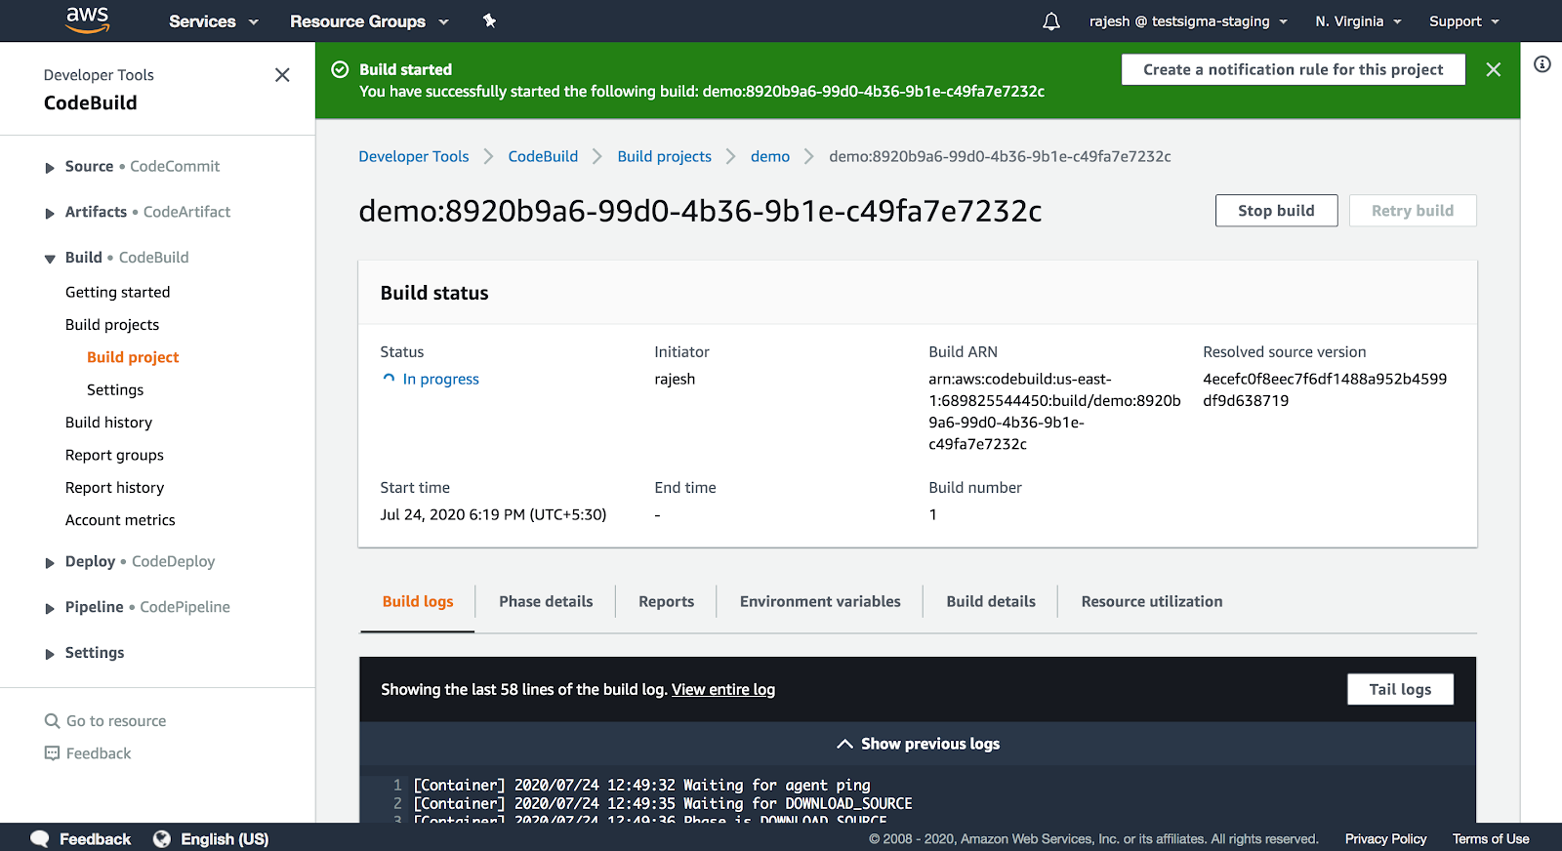1562x851 pixels.
Task: Click the Feedback icon in sidebar
Action: click(x=53, y=753)
